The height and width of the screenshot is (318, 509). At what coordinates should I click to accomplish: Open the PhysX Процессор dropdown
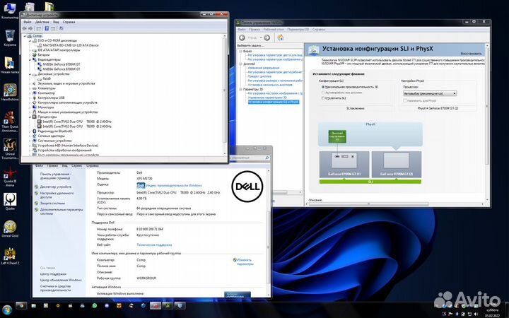430,93
